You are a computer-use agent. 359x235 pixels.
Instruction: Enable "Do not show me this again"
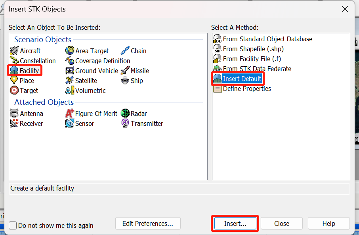click(x=13, y=225)
